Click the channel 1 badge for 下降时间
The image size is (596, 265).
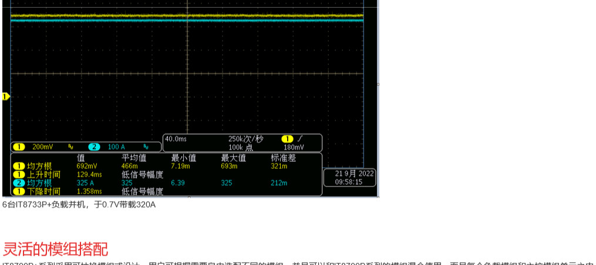[18, 191]
